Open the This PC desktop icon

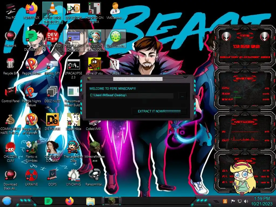click(11, 11)
